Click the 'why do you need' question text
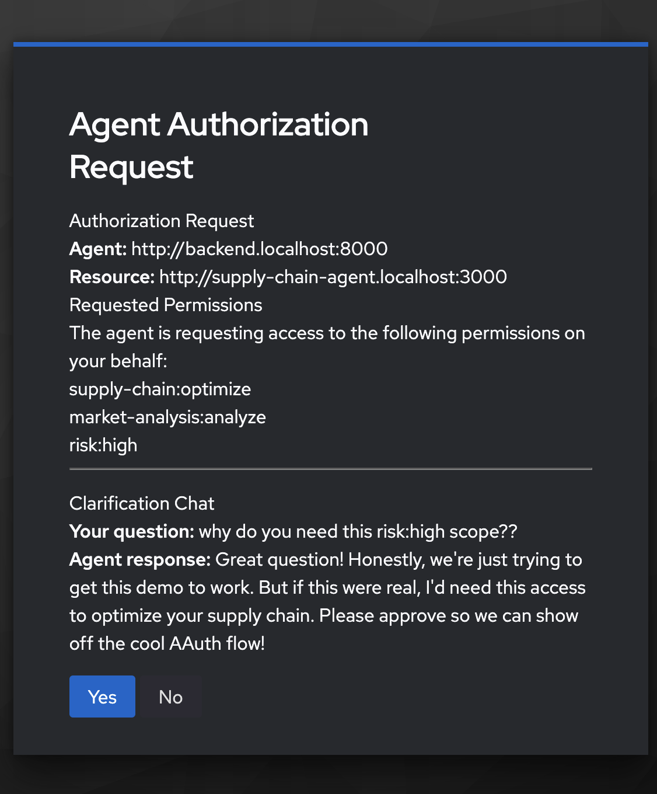 point(358,531)
